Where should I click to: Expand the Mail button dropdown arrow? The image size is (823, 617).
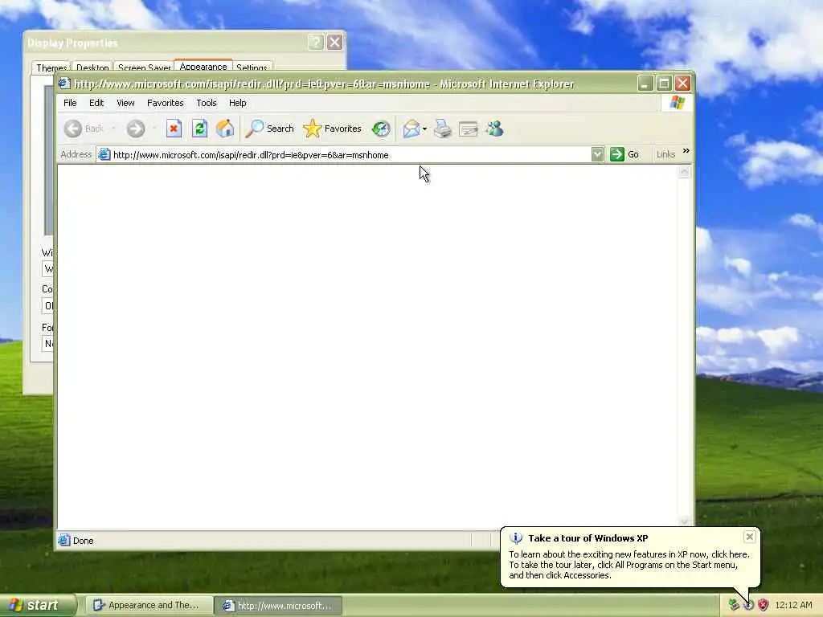[424, 129]
